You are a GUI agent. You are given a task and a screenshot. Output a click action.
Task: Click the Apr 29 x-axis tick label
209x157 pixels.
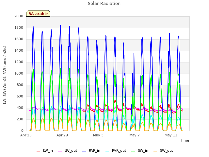[x=62, y=135]
